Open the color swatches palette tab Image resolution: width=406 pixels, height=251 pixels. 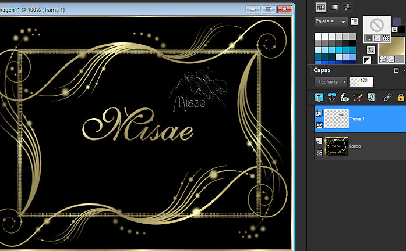[x=320, y=7]
